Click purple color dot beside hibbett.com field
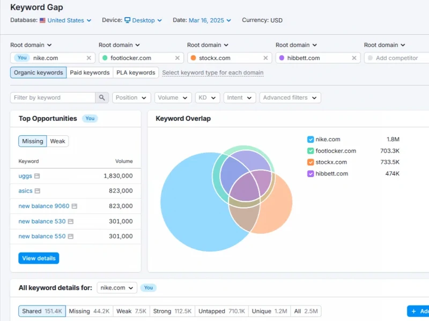This screenshot has height=321, width=429. click(282, 58)
